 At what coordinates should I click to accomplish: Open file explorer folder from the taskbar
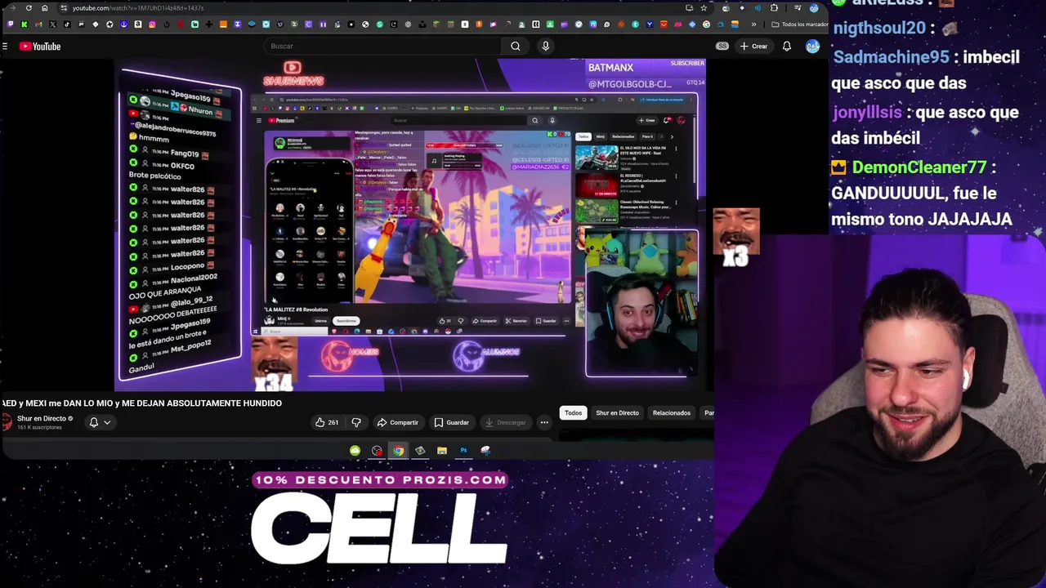tap(441, 450)
